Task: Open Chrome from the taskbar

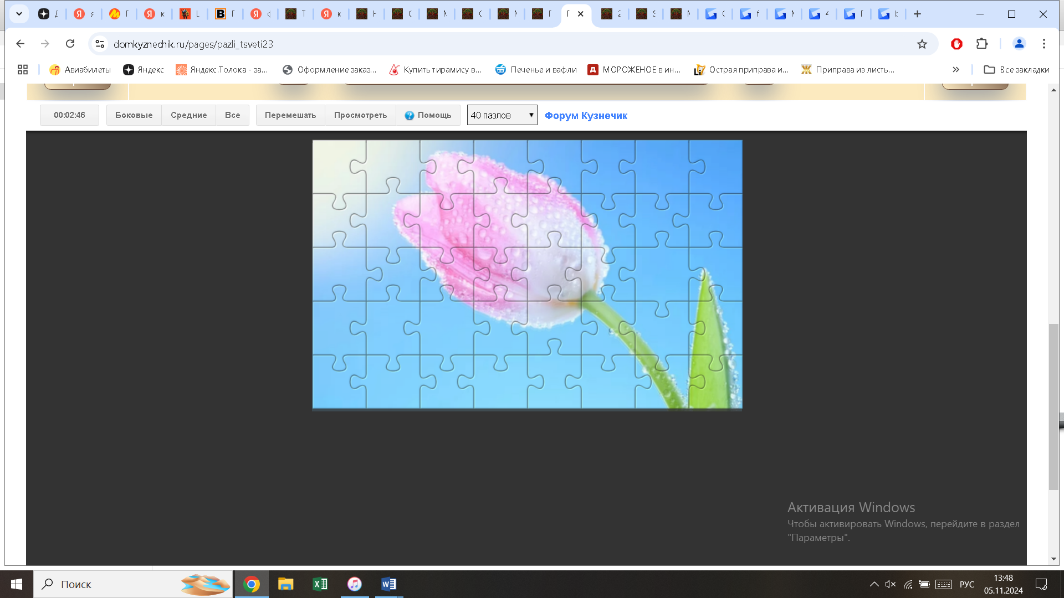Action: tap(252, 584)
